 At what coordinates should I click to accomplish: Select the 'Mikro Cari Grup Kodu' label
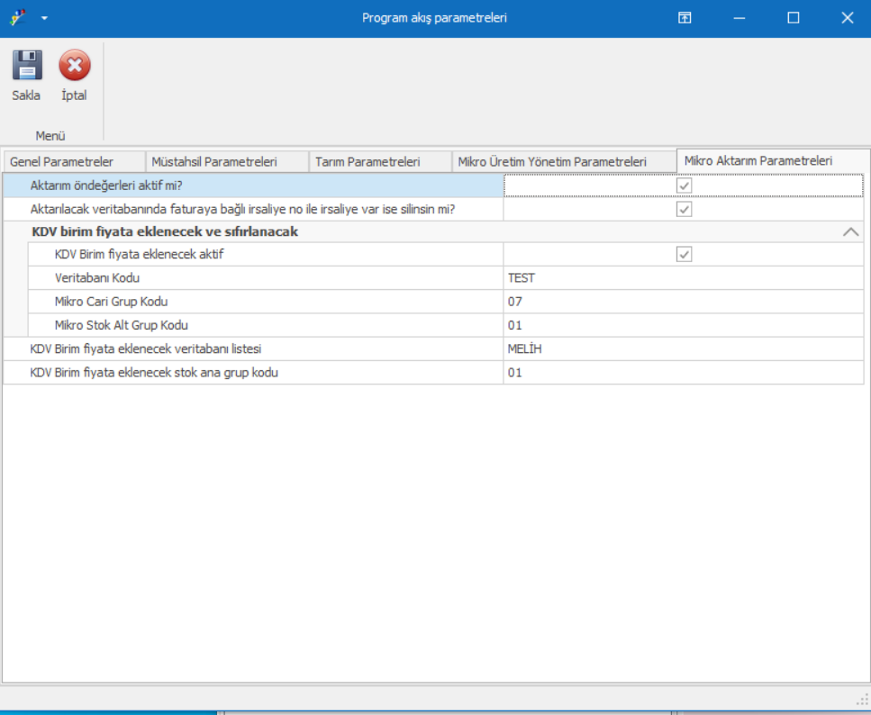(x=111, y=302)
